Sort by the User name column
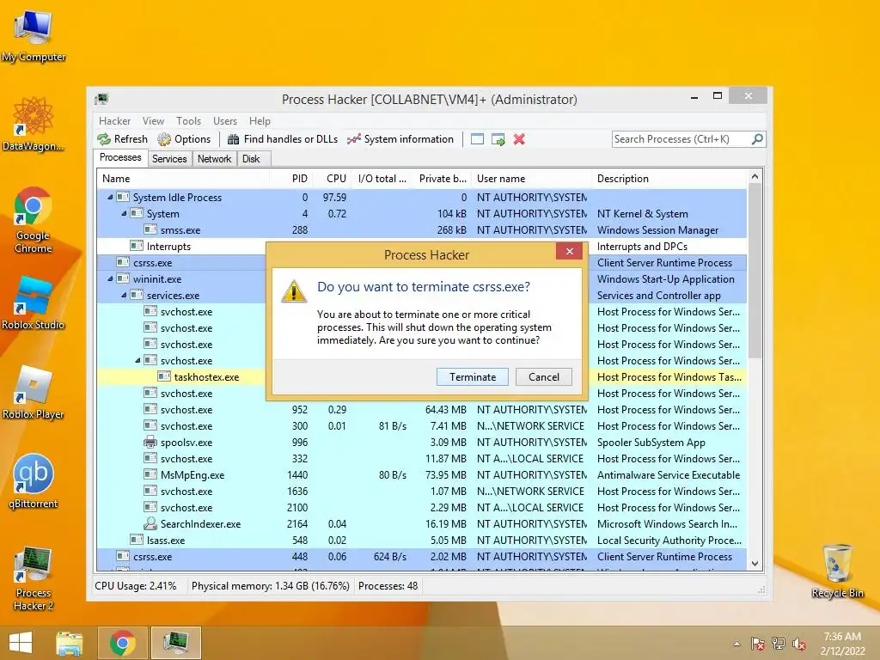 [x=531, y=179]
